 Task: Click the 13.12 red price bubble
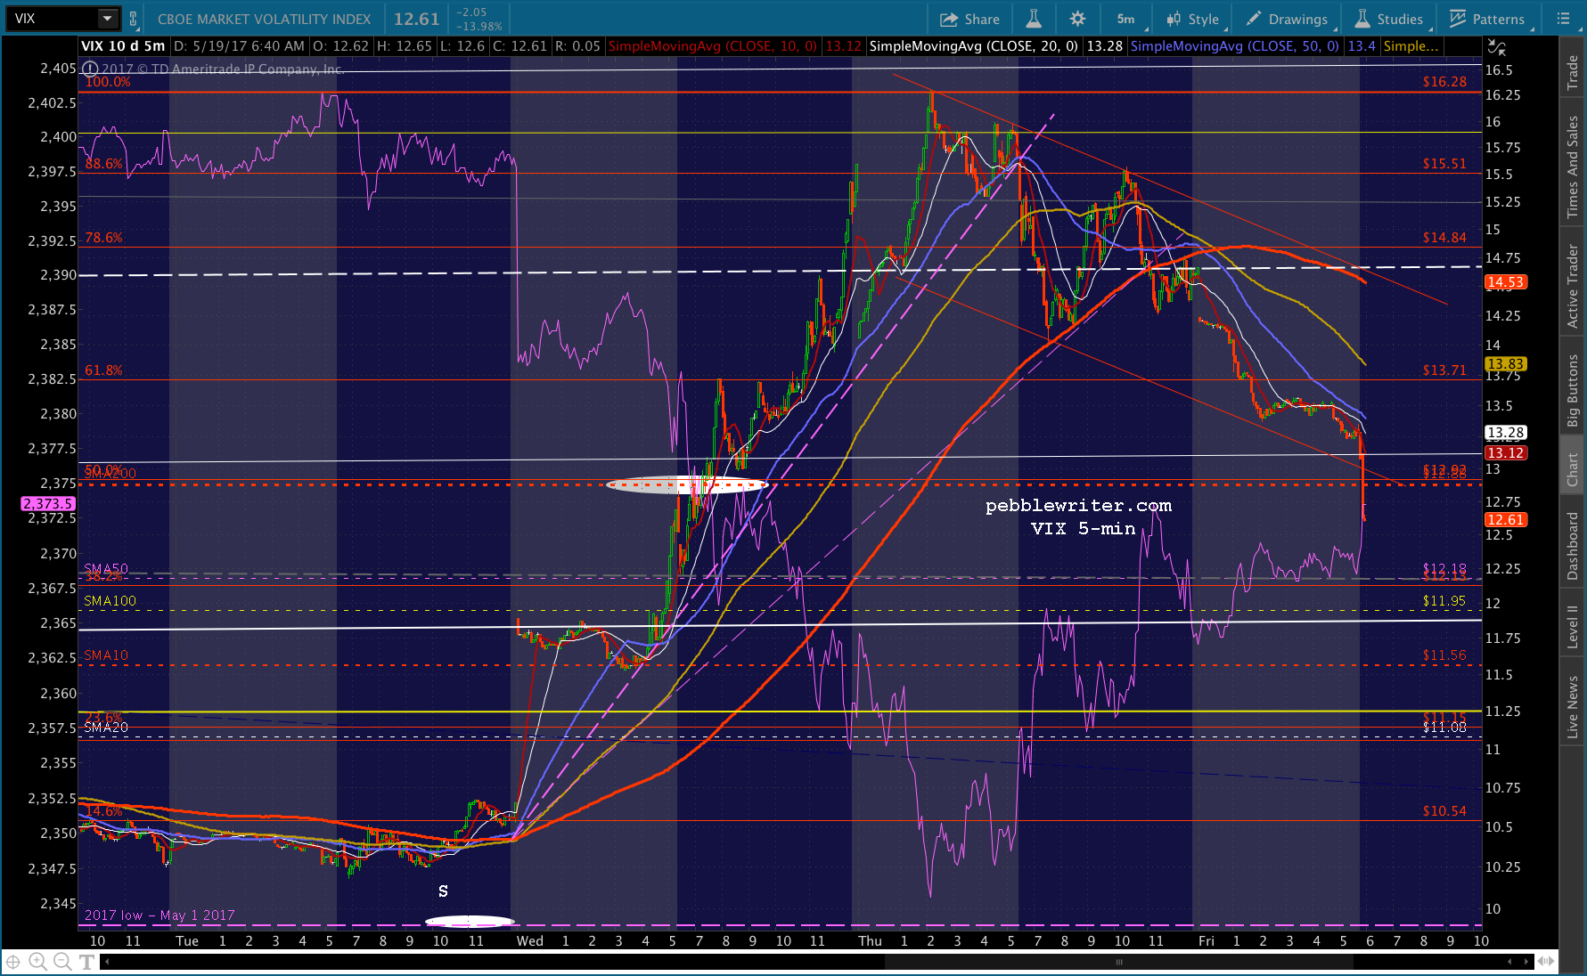click(x=1506, y=452)
